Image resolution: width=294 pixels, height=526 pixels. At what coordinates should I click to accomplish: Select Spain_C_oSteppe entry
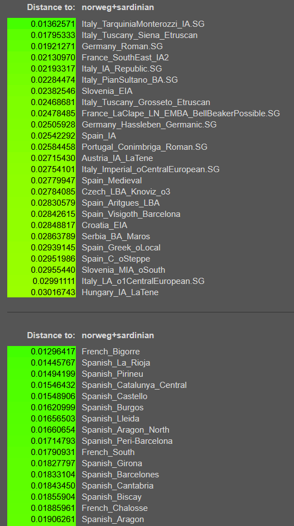point(116,259)
